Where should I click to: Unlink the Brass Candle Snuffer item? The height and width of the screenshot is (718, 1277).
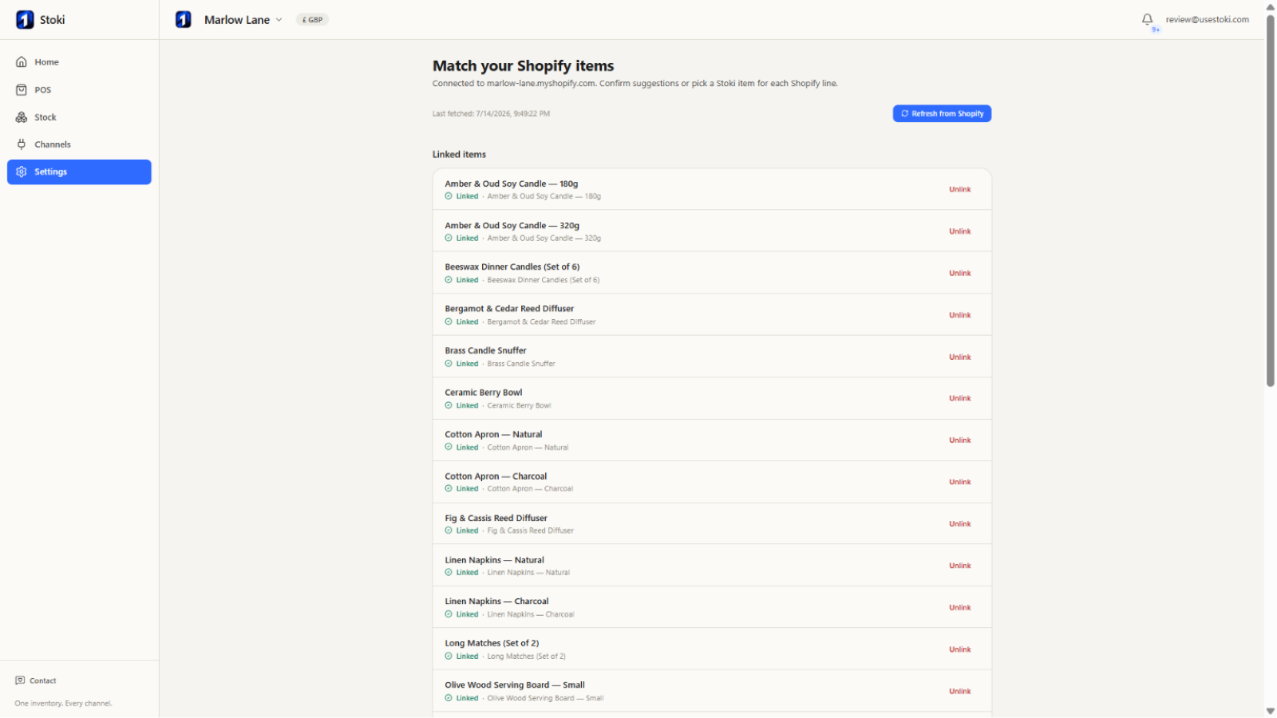[959, 357]
